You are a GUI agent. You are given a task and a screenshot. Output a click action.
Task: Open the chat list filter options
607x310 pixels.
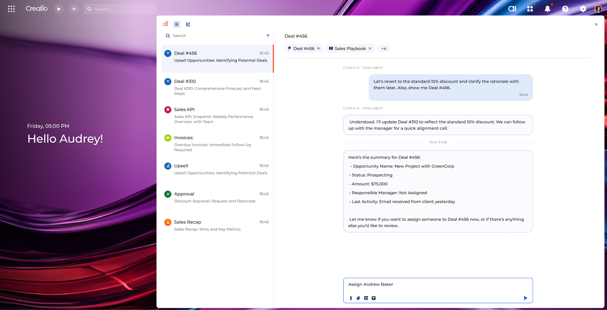coord(268,36)
